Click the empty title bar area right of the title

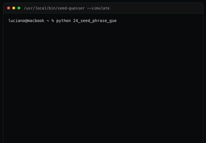(x=154, y=8)
